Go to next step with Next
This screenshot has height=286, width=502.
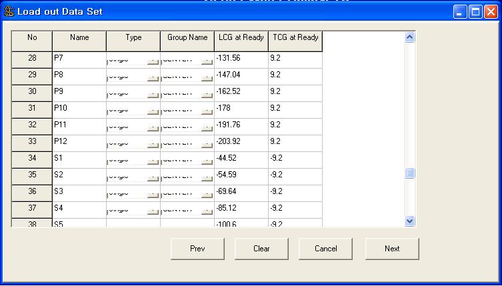[x=392, y=249]
